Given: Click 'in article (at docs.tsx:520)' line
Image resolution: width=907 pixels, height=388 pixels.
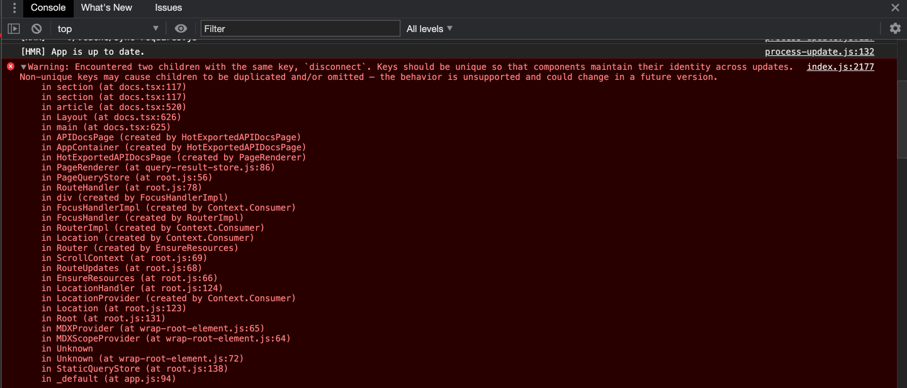Looking at the screenshot, I should 114,107.
